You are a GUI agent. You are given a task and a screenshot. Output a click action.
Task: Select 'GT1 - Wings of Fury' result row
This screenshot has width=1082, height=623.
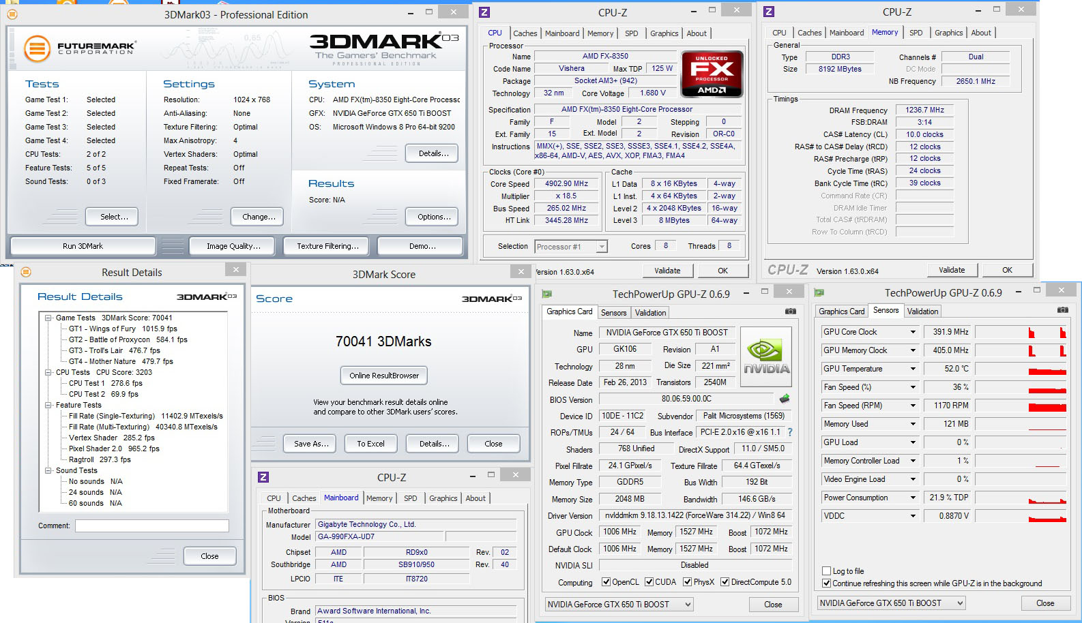pos(123,329)
